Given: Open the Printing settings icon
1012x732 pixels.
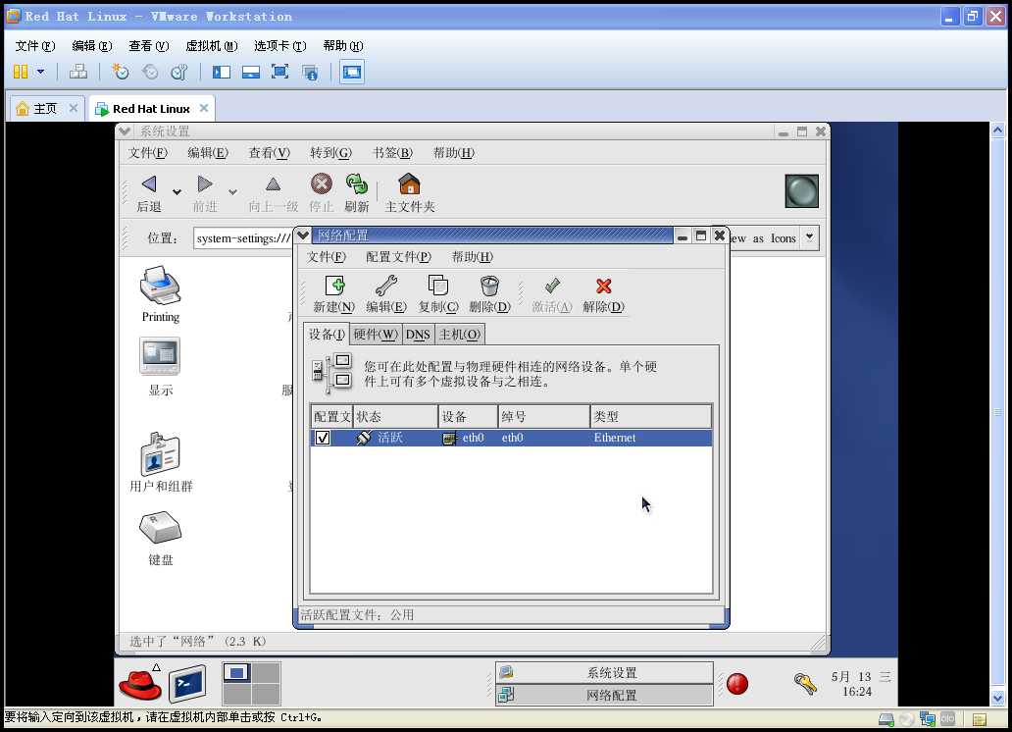Looking at the screenshot, I should tap(160, 285).
